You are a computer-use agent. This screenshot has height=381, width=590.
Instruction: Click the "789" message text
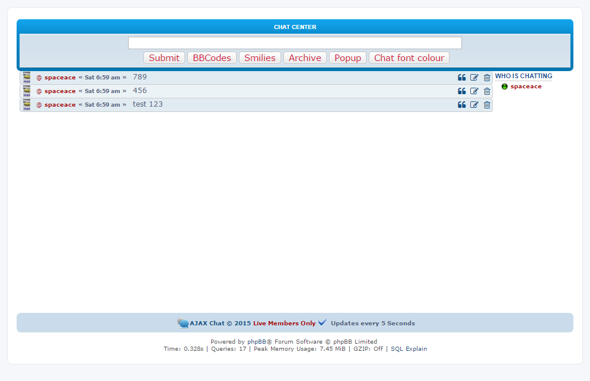[139, 77]
